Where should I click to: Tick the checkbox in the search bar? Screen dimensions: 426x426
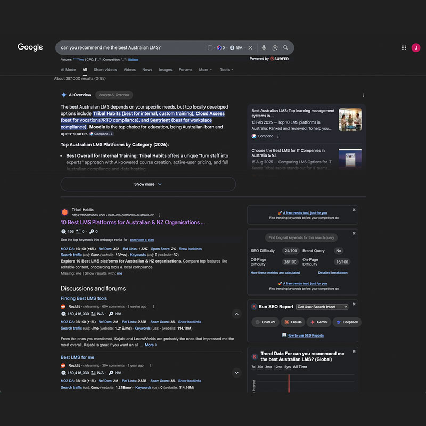point(210,48)
